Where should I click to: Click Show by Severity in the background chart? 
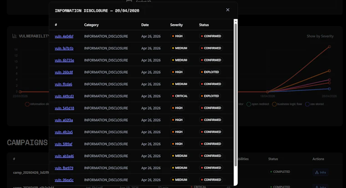pyautogui.click(x=320, y=36)
